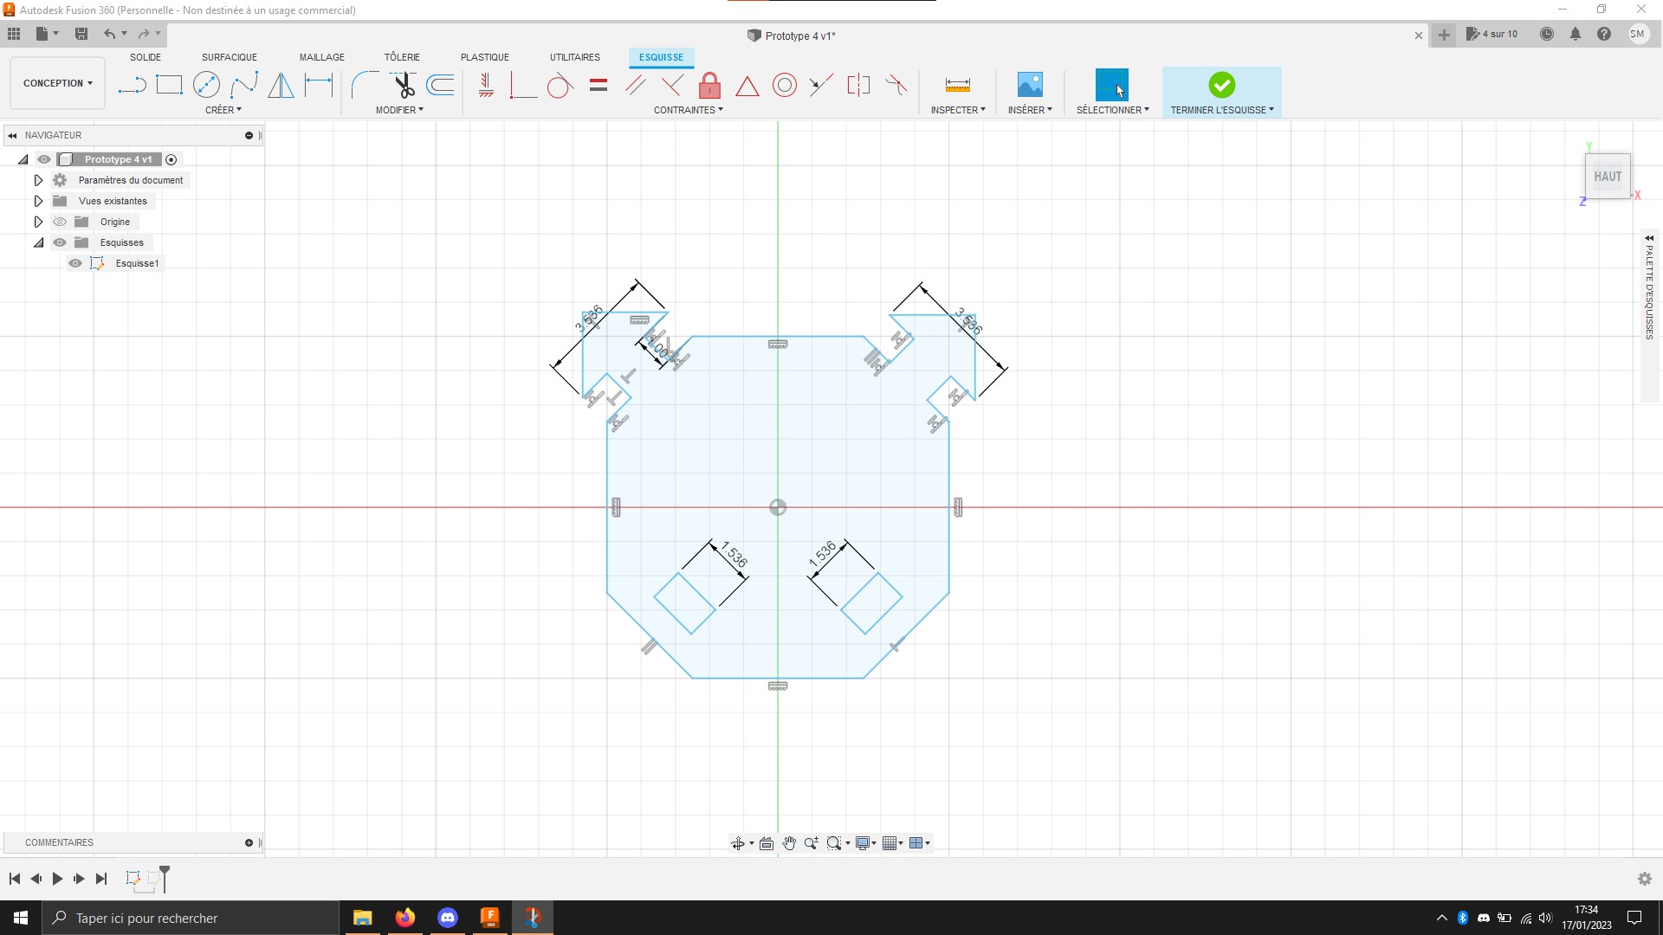
Task: Apply the Equal constraint
Action: coord(599,85)
